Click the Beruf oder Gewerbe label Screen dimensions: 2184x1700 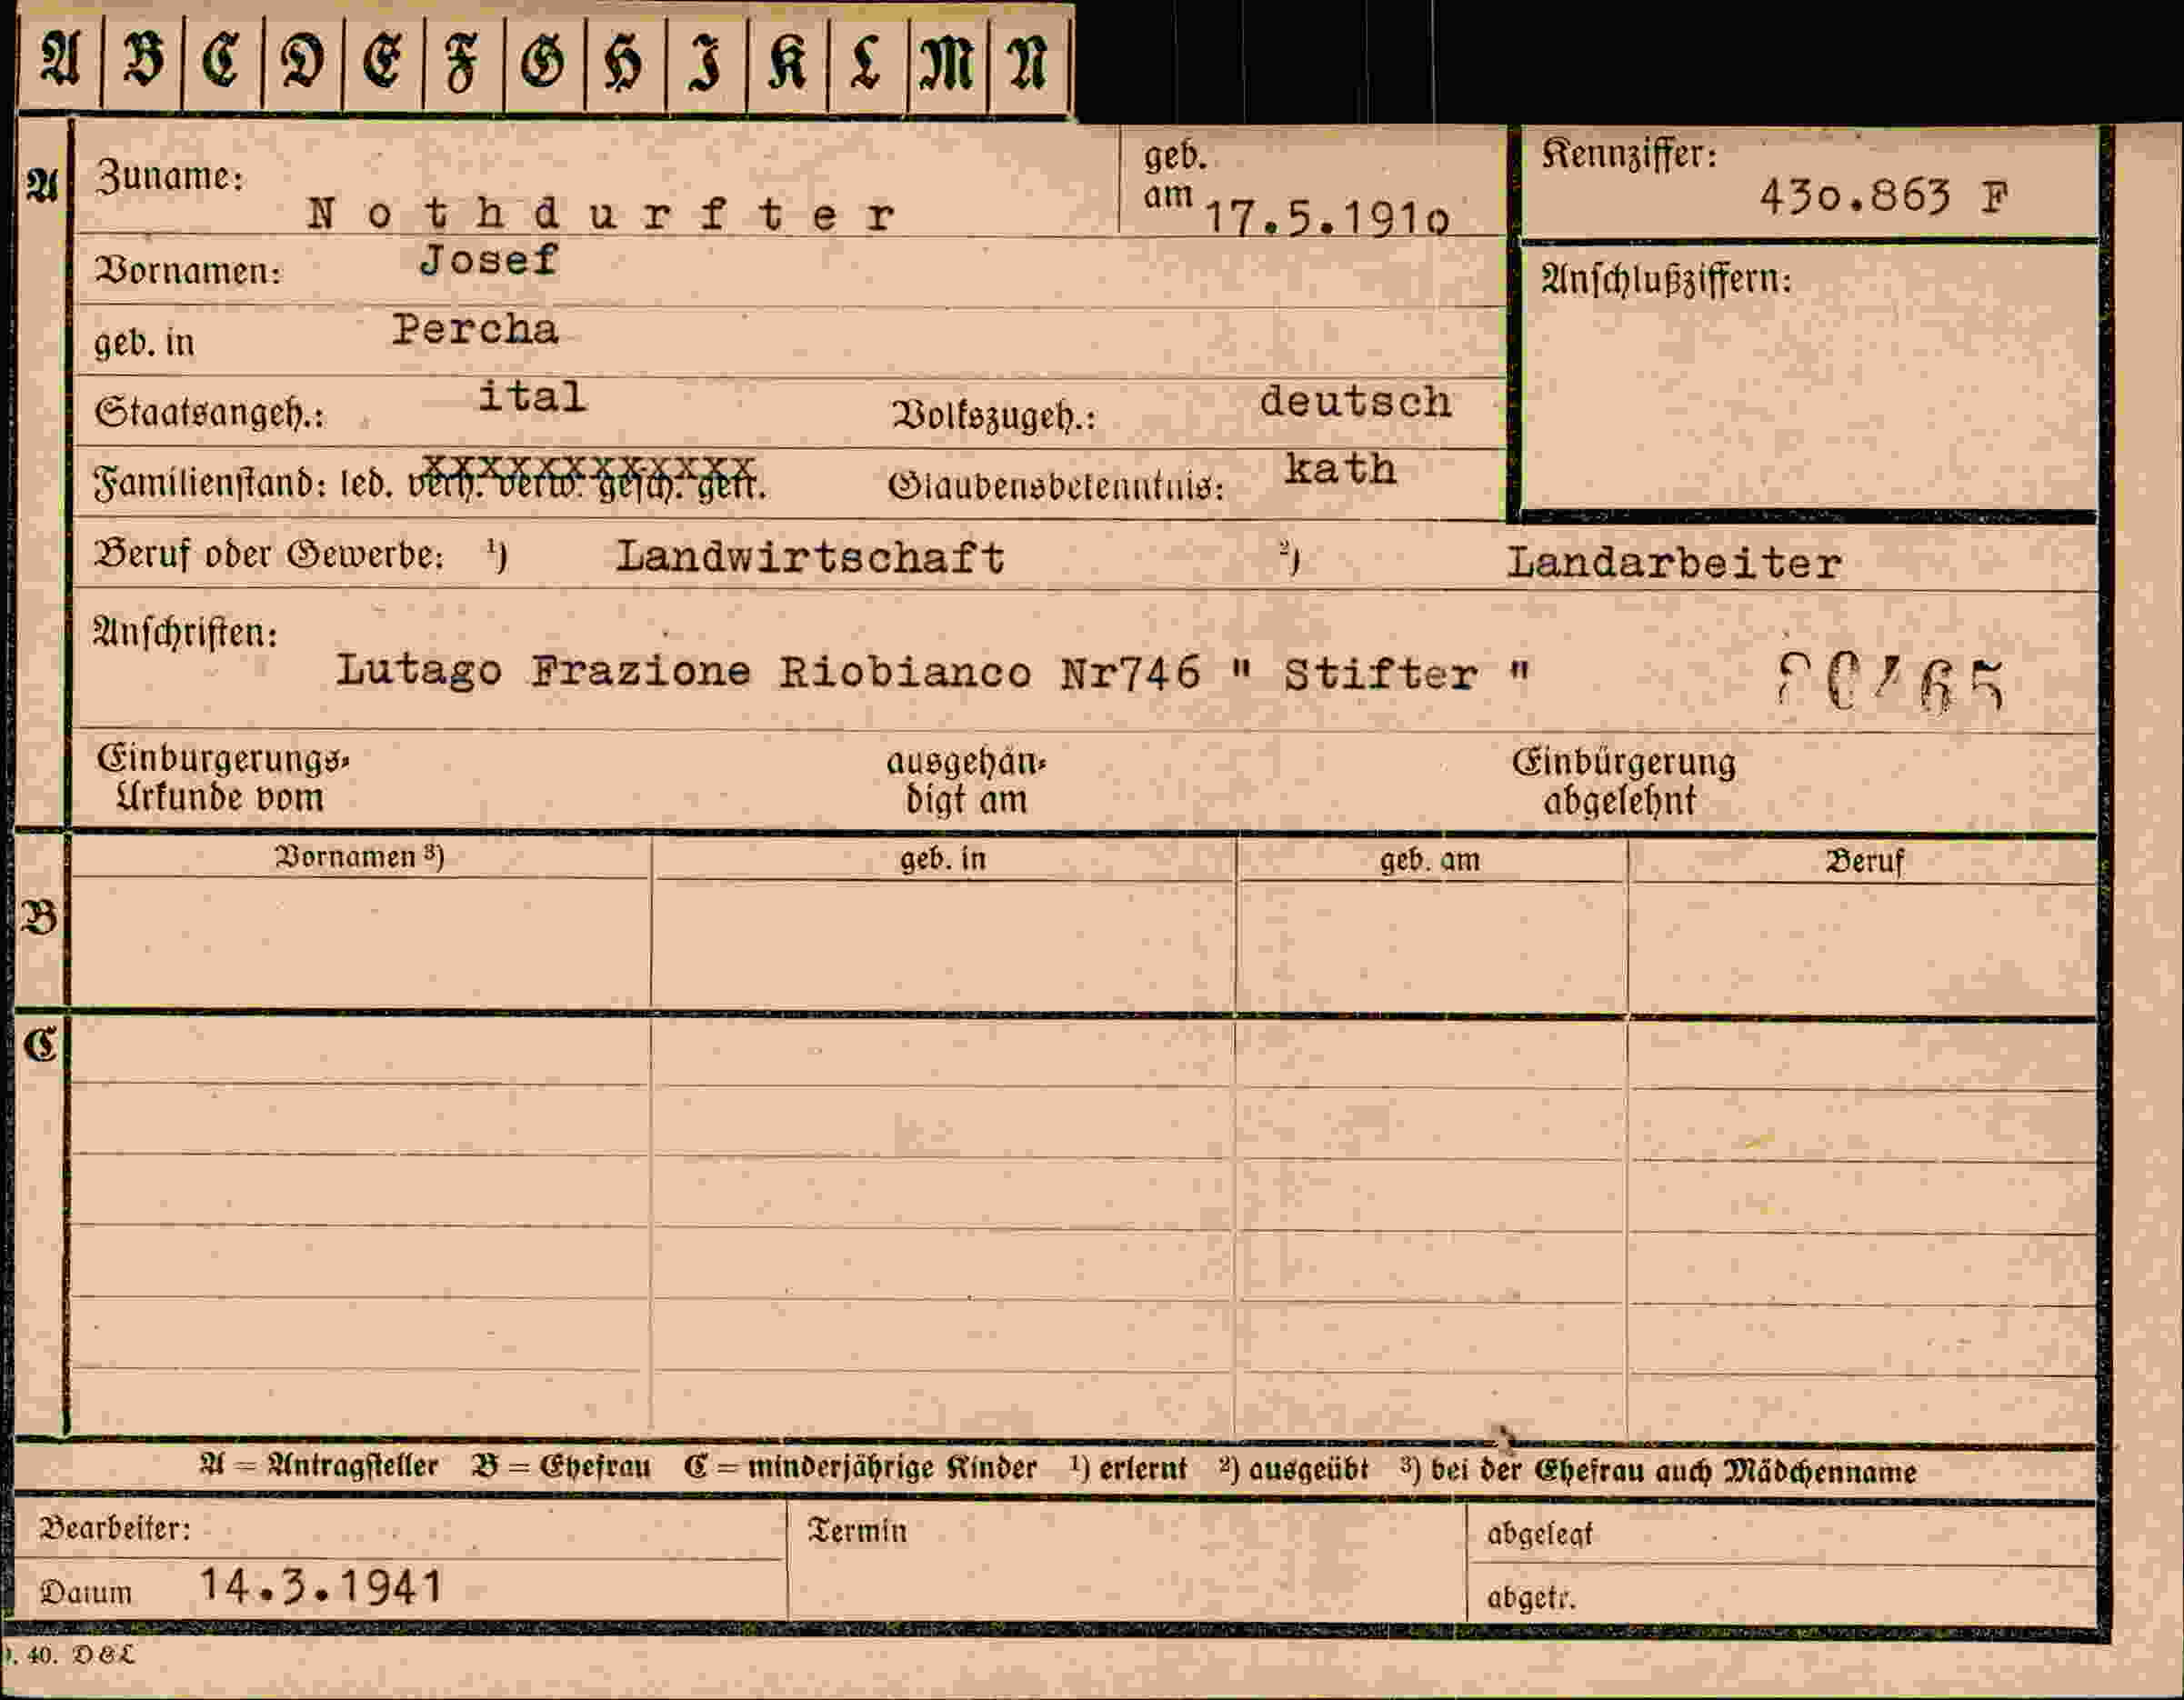tap(268, 554)
